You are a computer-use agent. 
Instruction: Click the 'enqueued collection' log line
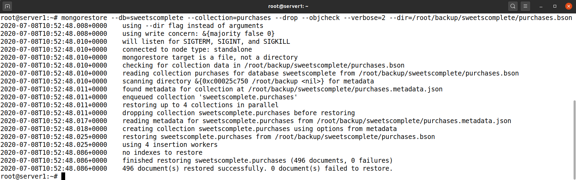[x=210, y=97]
